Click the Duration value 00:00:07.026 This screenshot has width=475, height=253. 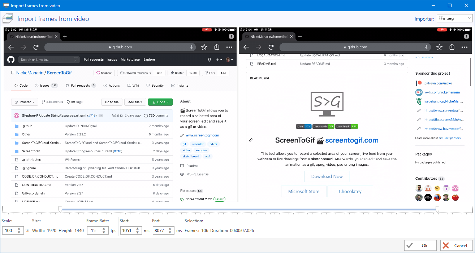pos(242,230)
